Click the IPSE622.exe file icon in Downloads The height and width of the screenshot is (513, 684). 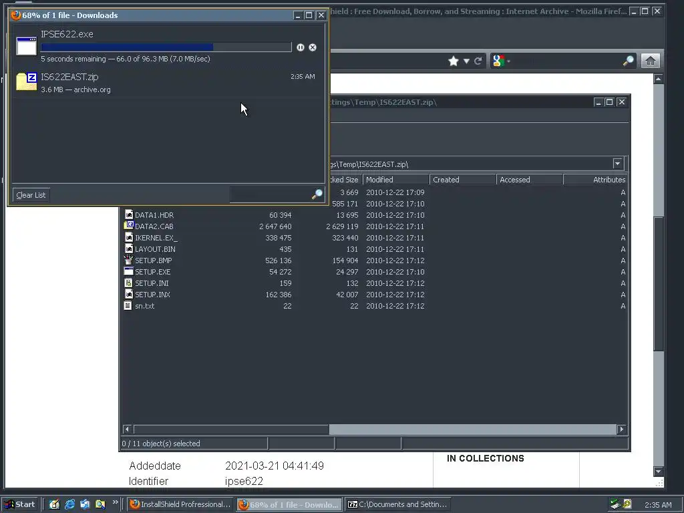(x=27, y=46)
